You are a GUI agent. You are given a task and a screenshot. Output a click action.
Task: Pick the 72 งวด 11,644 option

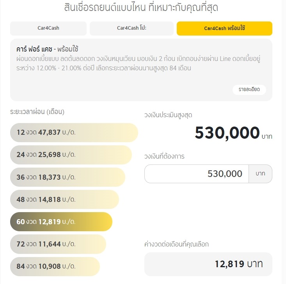(x=58, y=244)
